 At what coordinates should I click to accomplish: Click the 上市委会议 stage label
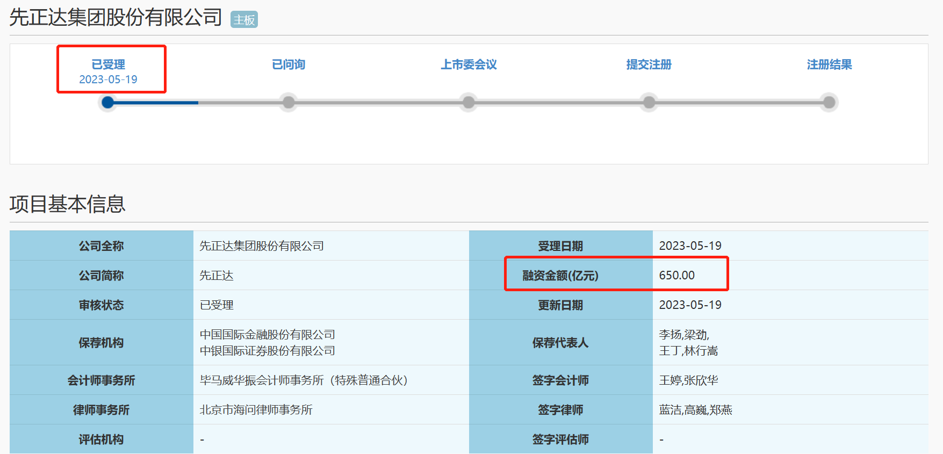[x=469, y=64]
